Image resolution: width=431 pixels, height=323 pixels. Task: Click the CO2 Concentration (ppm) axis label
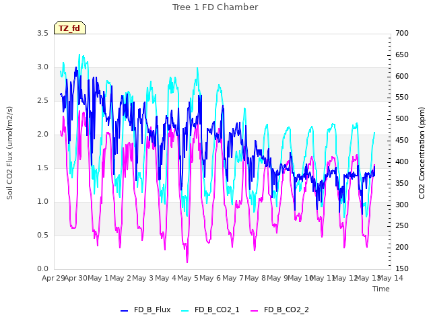point(422,153)
